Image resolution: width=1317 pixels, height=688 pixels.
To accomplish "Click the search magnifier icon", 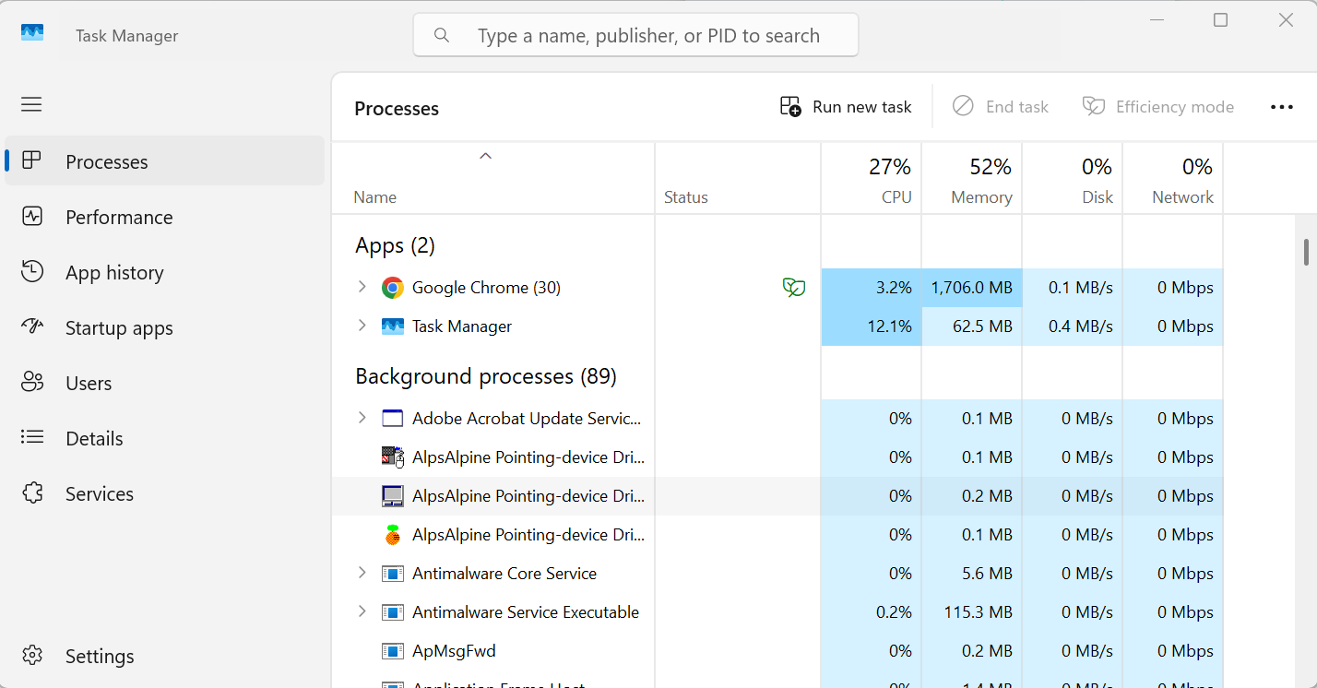I will tap(442, 35).
